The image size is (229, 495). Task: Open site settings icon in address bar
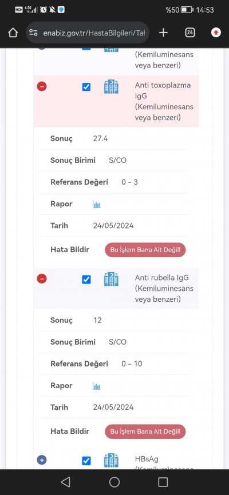pos(33,33)
